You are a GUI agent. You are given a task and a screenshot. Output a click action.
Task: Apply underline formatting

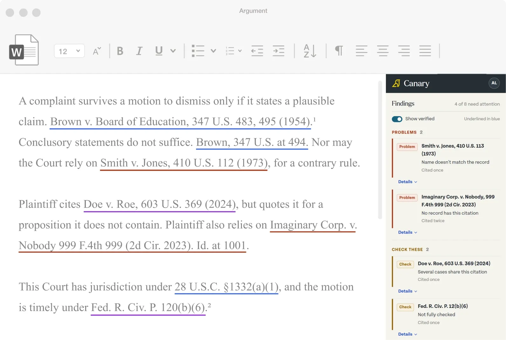[x=159, y=51]
